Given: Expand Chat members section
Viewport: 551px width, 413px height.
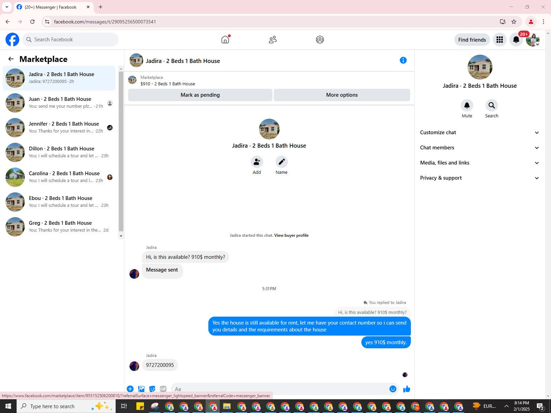Looking at the screenshot, I should [479, 148].
